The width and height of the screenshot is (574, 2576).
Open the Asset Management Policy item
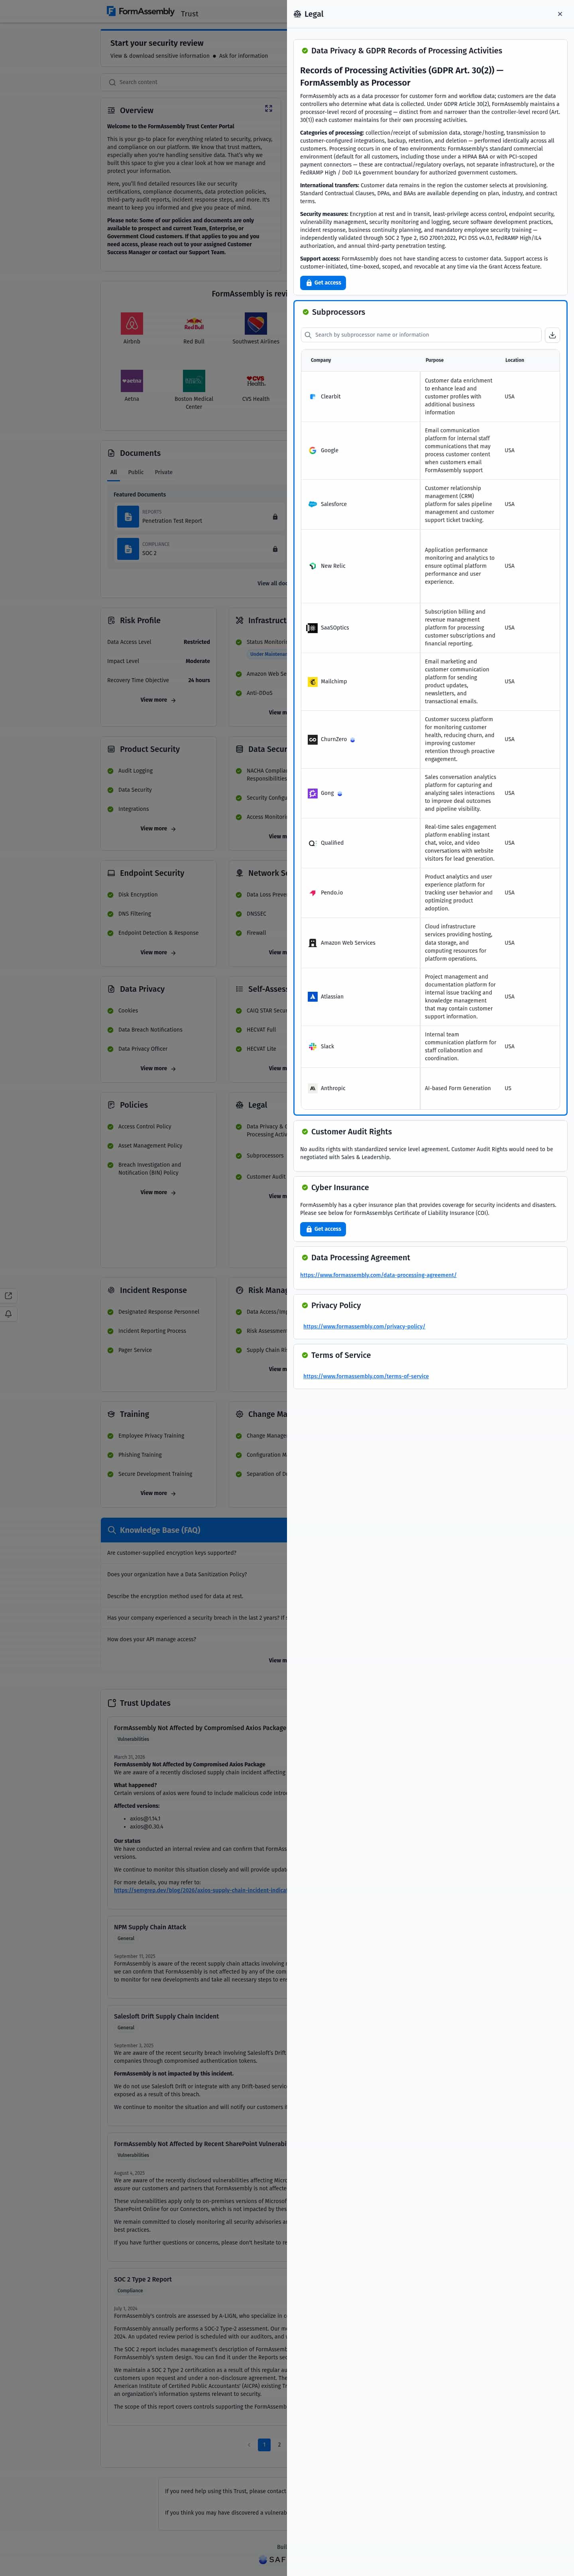click(150, 1146)
